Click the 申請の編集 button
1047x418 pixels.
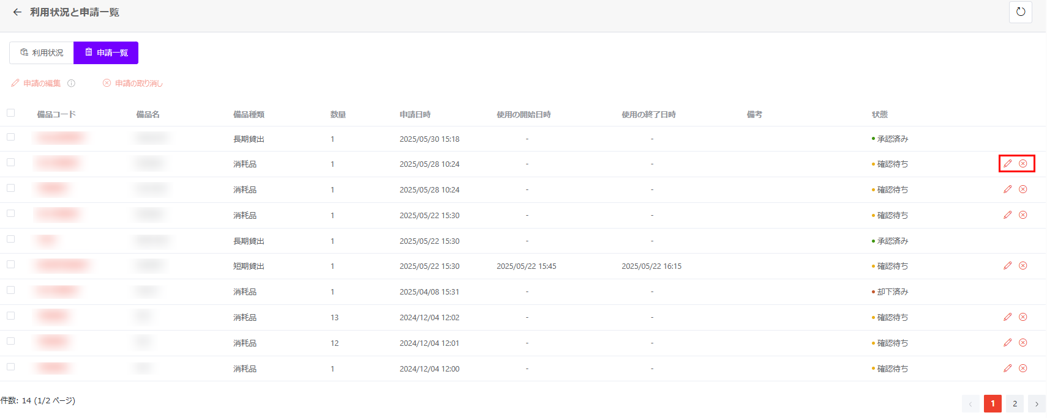click(36, 83)
